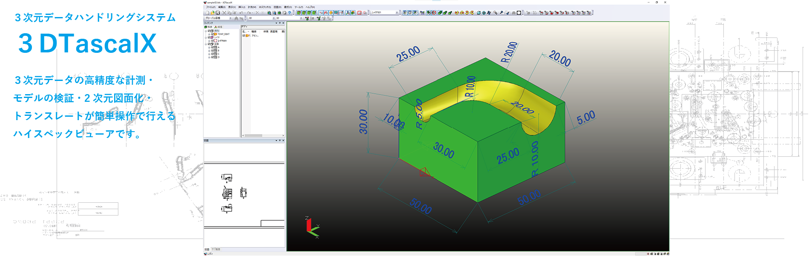Open the ヘルプ(H) menu
The width and height of the screenshot is (809, 256).
click(x=310, y=7)
